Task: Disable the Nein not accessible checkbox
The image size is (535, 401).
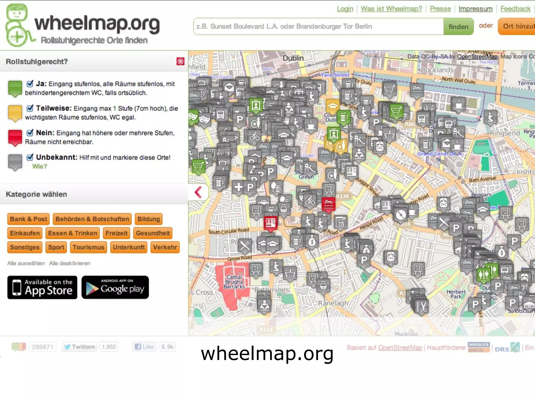Action: (30, 133)
